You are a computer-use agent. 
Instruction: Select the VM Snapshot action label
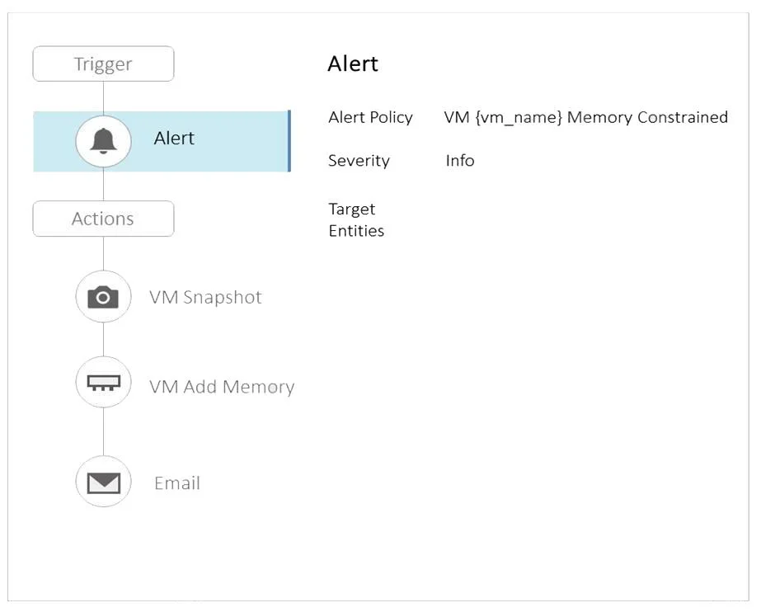pyautogui.click(x=206, y=297)
